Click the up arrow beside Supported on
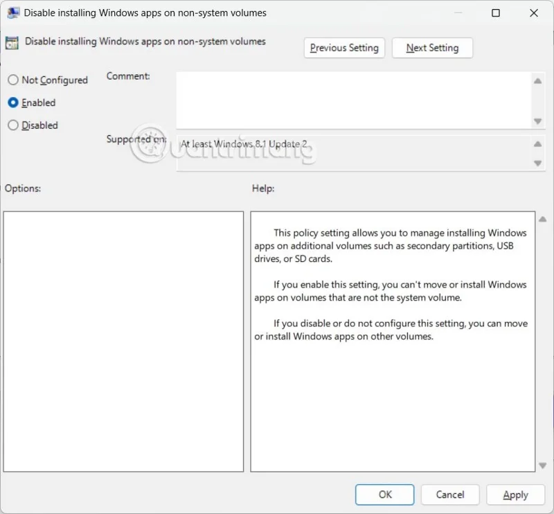This screenshot has height=514, width=554. [x=539, y=143]
